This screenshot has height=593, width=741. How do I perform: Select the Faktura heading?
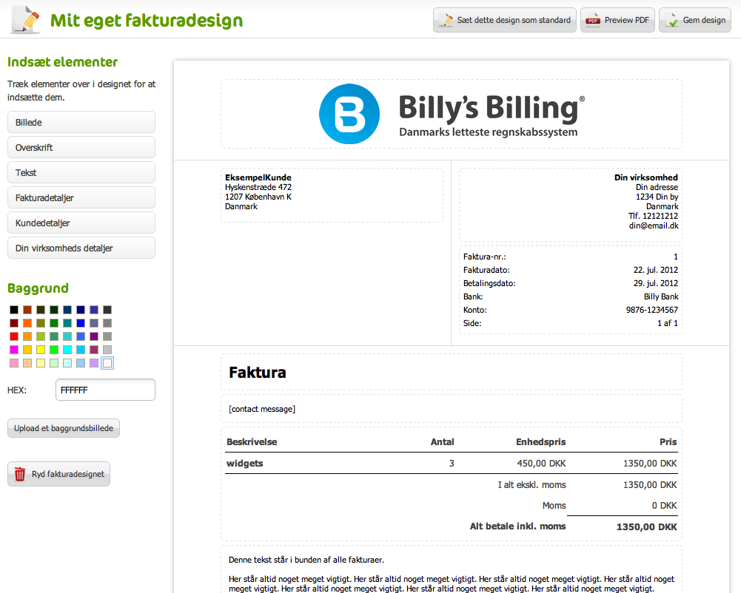pos(258,373)
